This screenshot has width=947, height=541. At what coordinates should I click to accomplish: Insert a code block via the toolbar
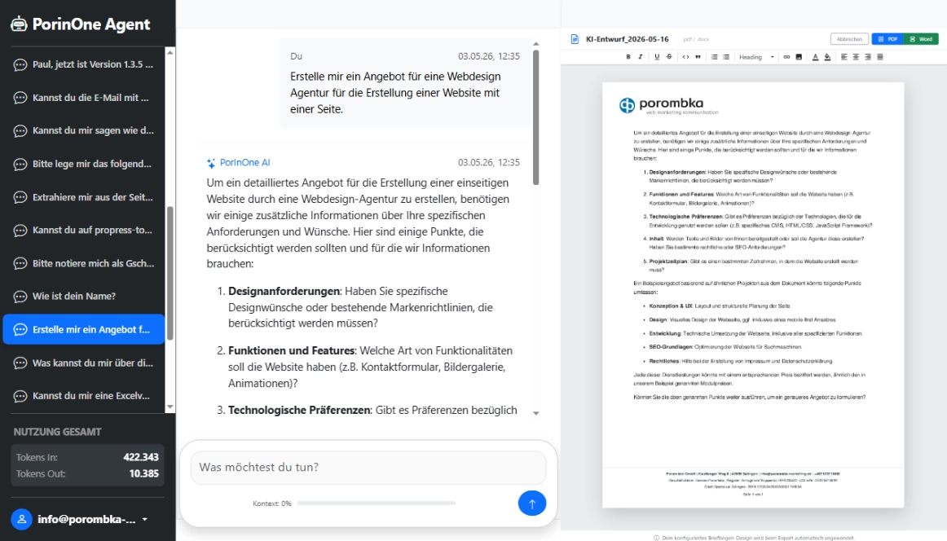(685, 57)
